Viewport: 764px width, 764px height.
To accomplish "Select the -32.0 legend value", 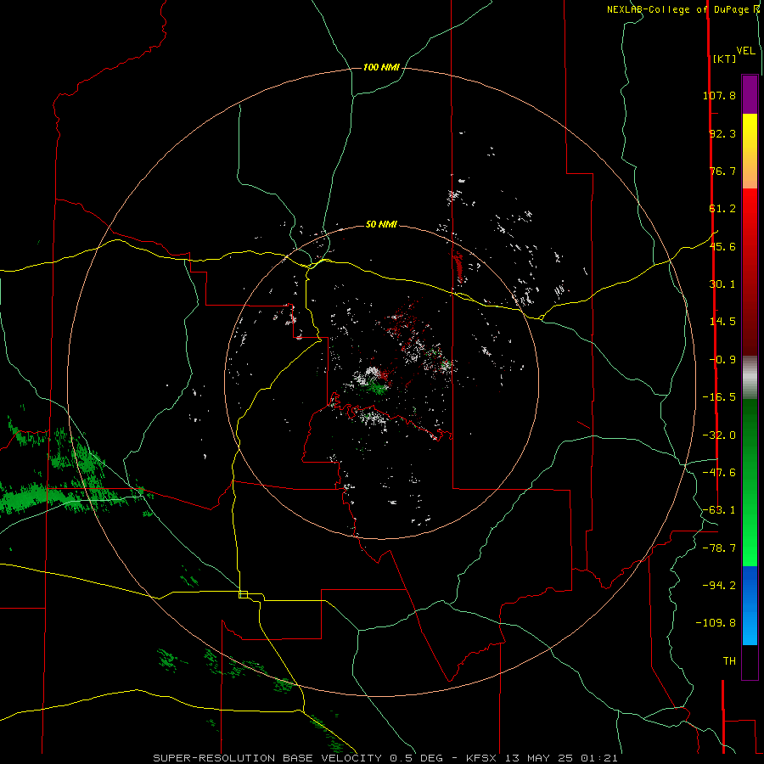I will click(719, 435).
